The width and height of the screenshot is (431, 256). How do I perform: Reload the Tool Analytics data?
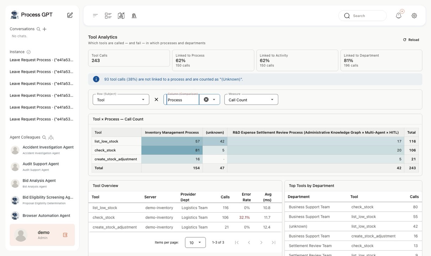point(411,40)
